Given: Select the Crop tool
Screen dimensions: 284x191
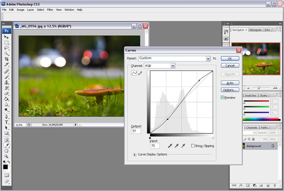Looking at the screenshot, I should point(7,59).
